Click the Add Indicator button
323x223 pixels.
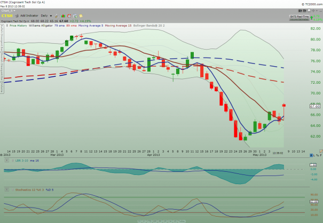coord(29,15)
